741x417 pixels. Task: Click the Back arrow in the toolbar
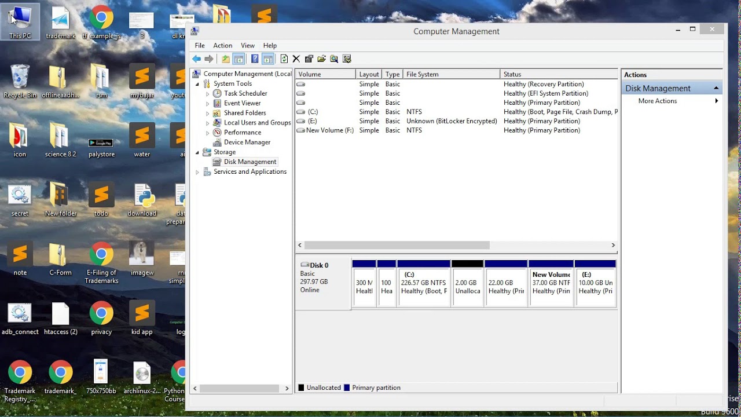tap(197, 59)
